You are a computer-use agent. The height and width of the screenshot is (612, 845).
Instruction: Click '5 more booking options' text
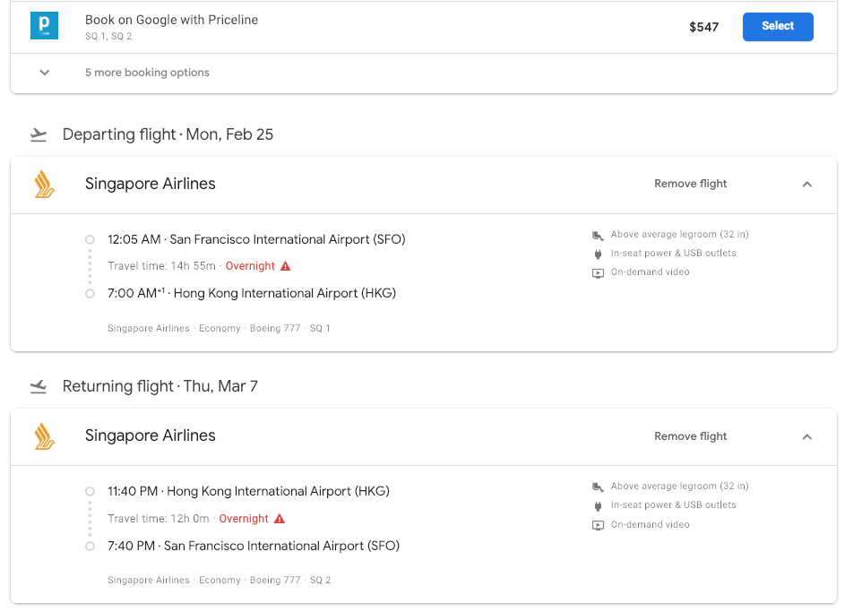147,73
